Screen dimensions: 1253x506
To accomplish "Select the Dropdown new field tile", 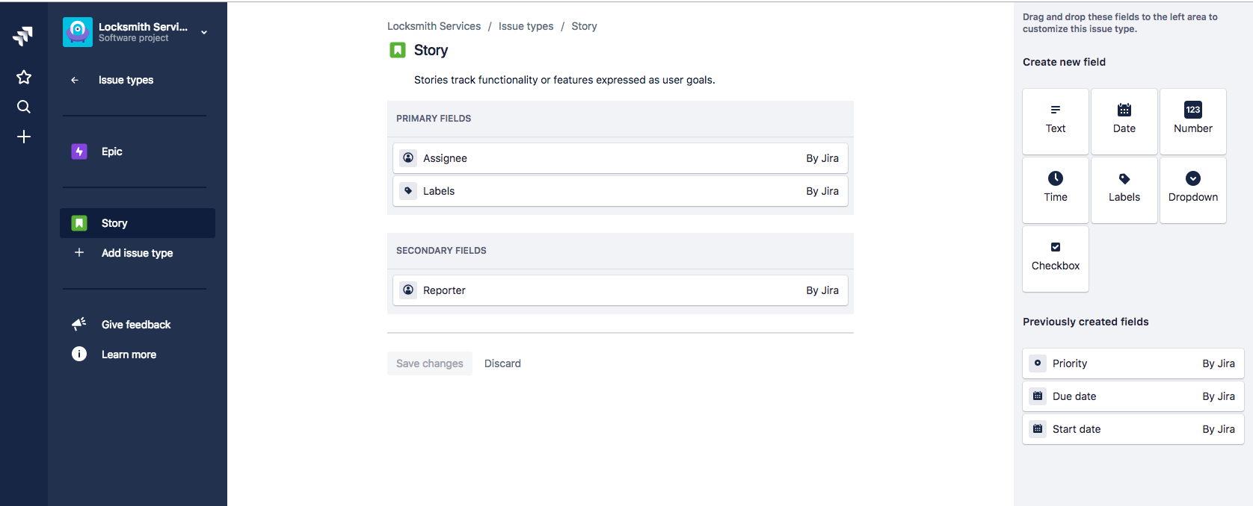I will [x=1193, y=190].
